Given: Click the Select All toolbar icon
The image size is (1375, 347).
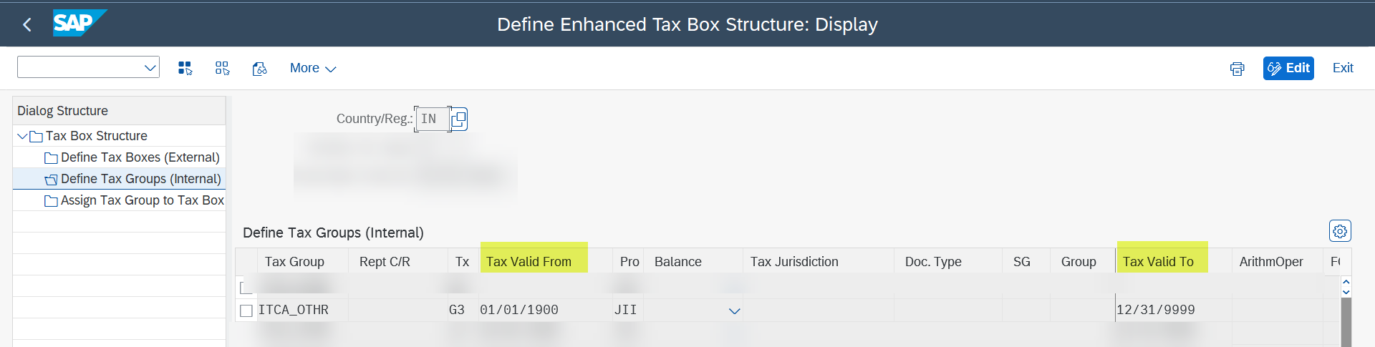Looking at the screenshot, I should 185,68.
